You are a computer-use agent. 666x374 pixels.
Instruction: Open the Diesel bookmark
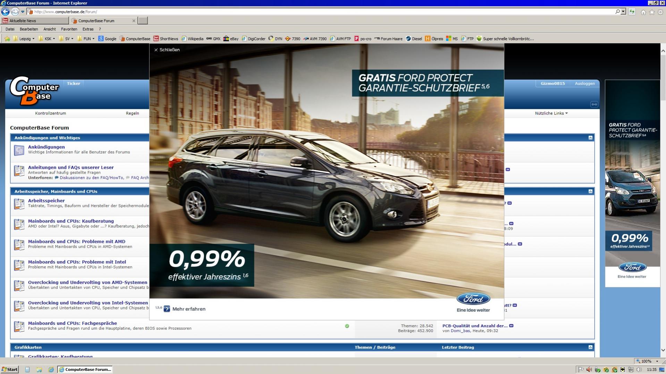[x=414, y=39]
